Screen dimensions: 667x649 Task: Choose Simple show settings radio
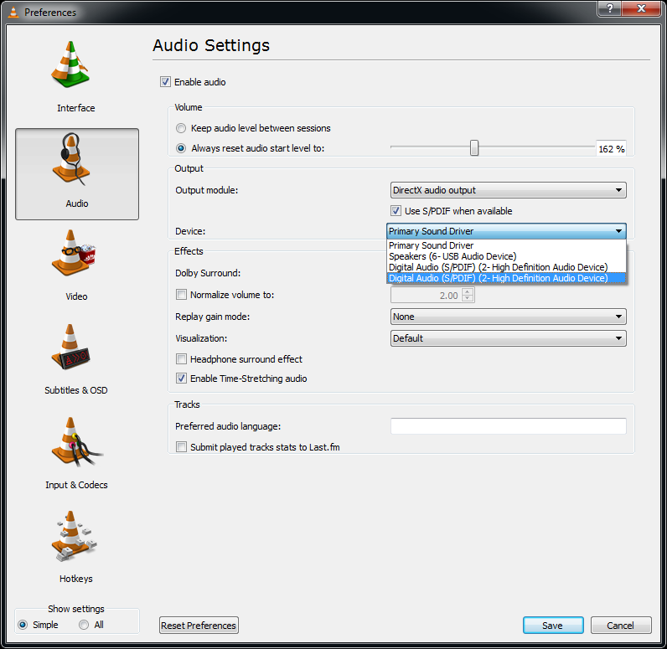[x=23, y=625]
